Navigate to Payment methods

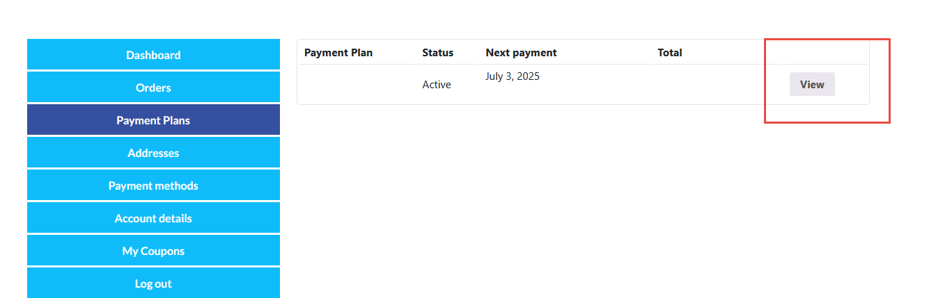click(x=153, y=186)
